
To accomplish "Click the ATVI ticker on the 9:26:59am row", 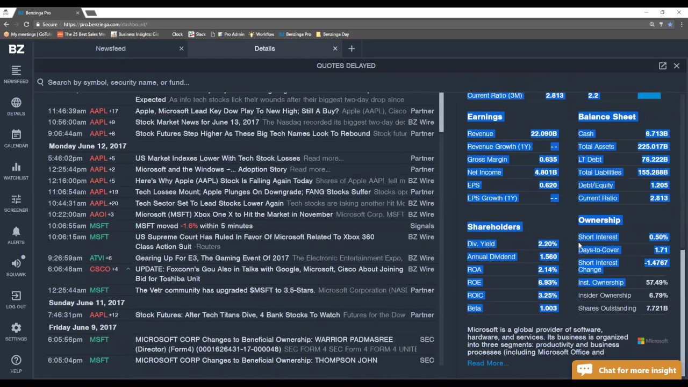I will (97, 259).
